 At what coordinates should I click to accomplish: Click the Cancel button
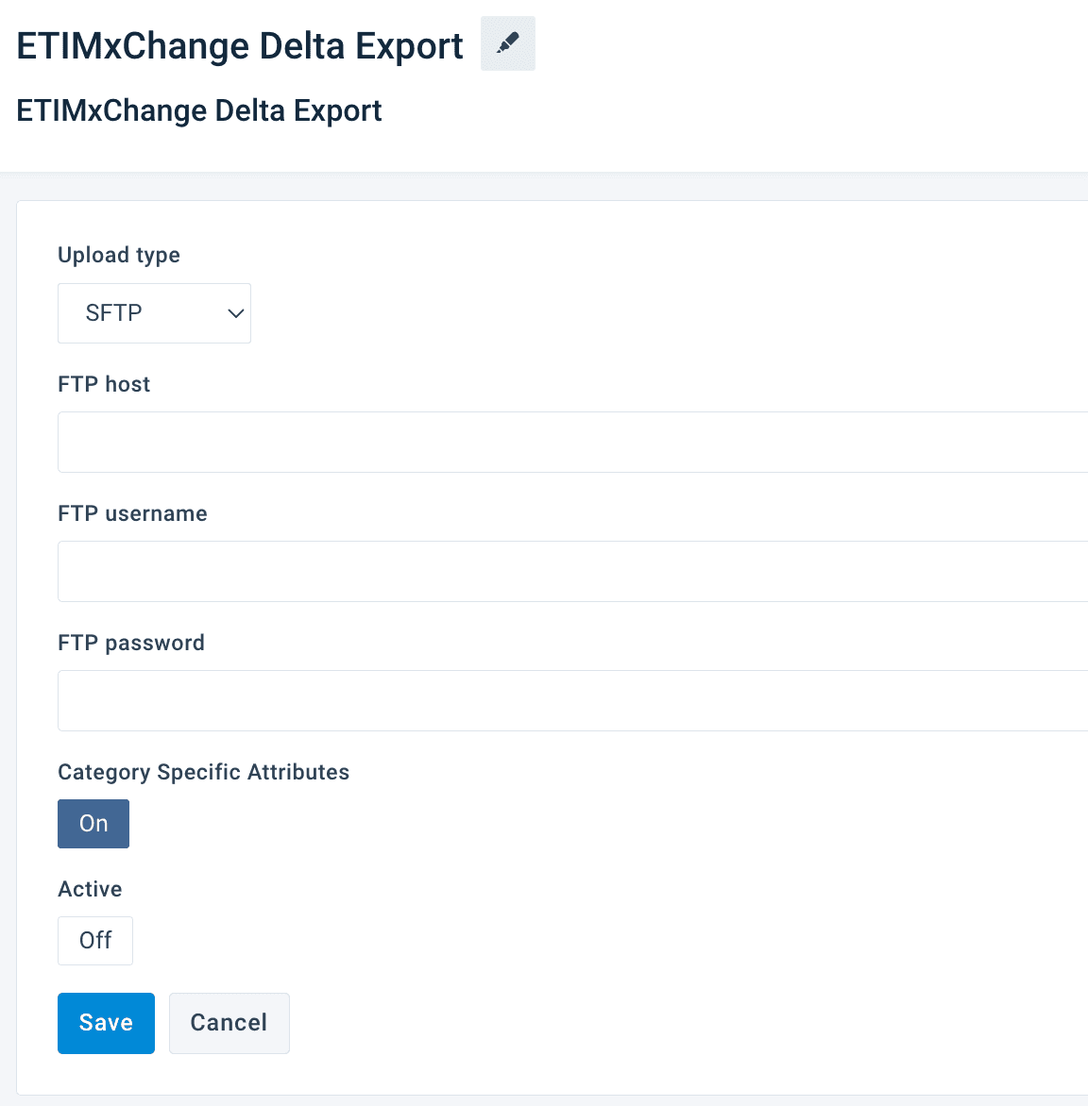coord(229,1023)
